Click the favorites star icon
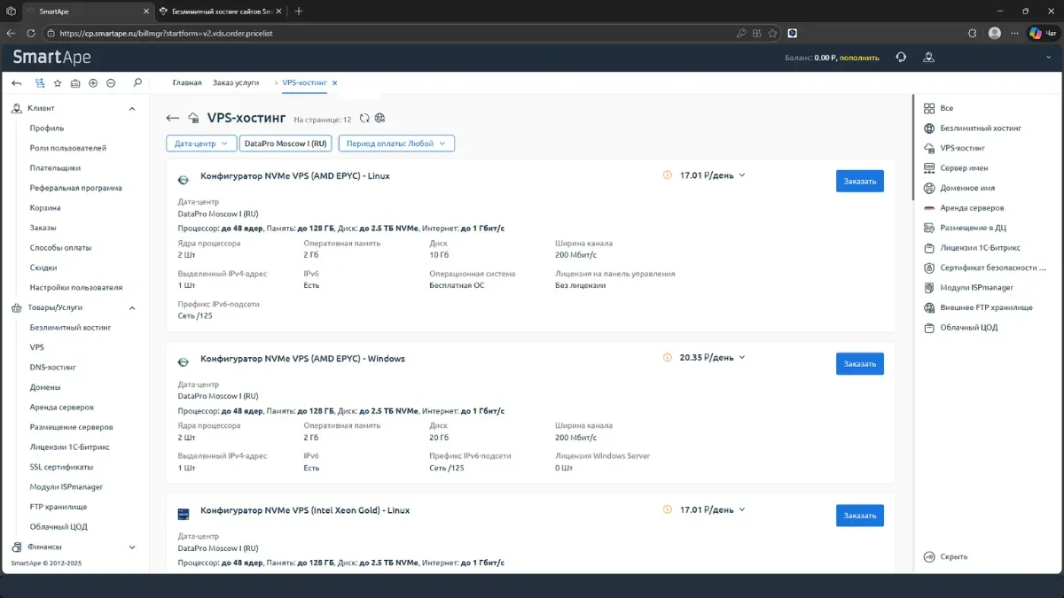1064x598 pixels. tap(58, 82)
